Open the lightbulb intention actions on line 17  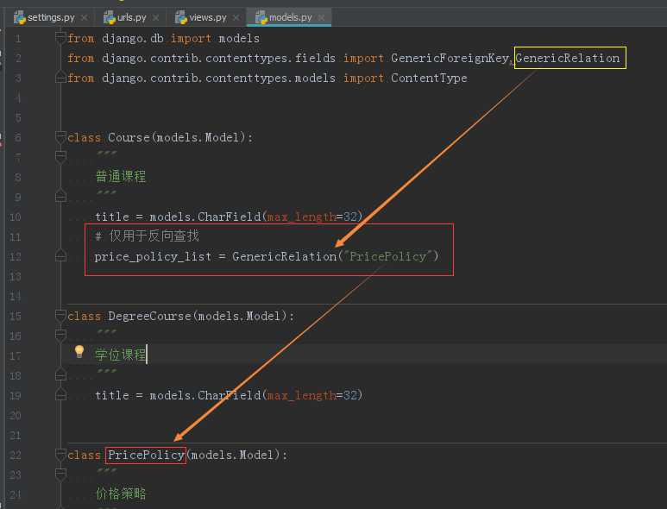point(79,352)
